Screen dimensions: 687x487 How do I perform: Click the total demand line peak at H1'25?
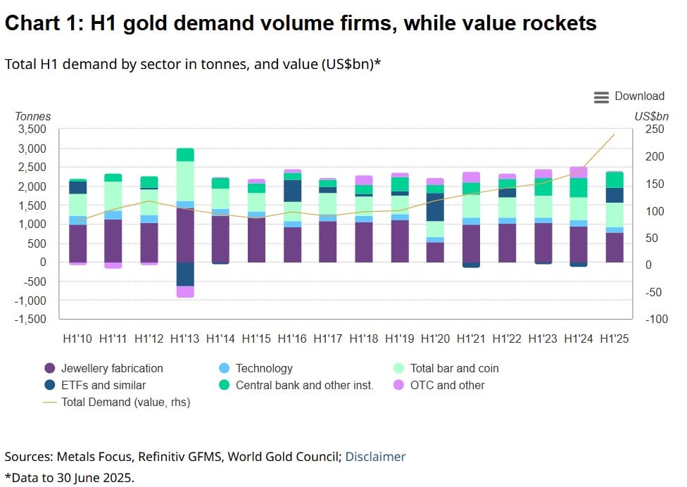tap(614, 134)
